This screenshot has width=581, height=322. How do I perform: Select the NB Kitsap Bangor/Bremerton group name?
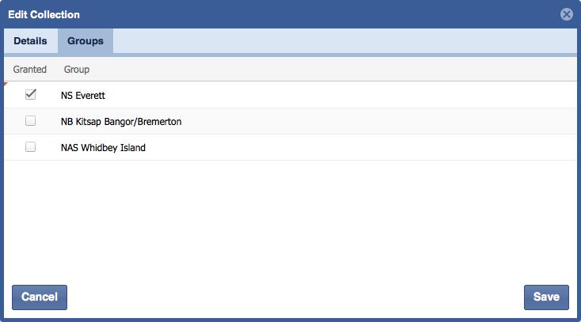(x=122, y=122)
